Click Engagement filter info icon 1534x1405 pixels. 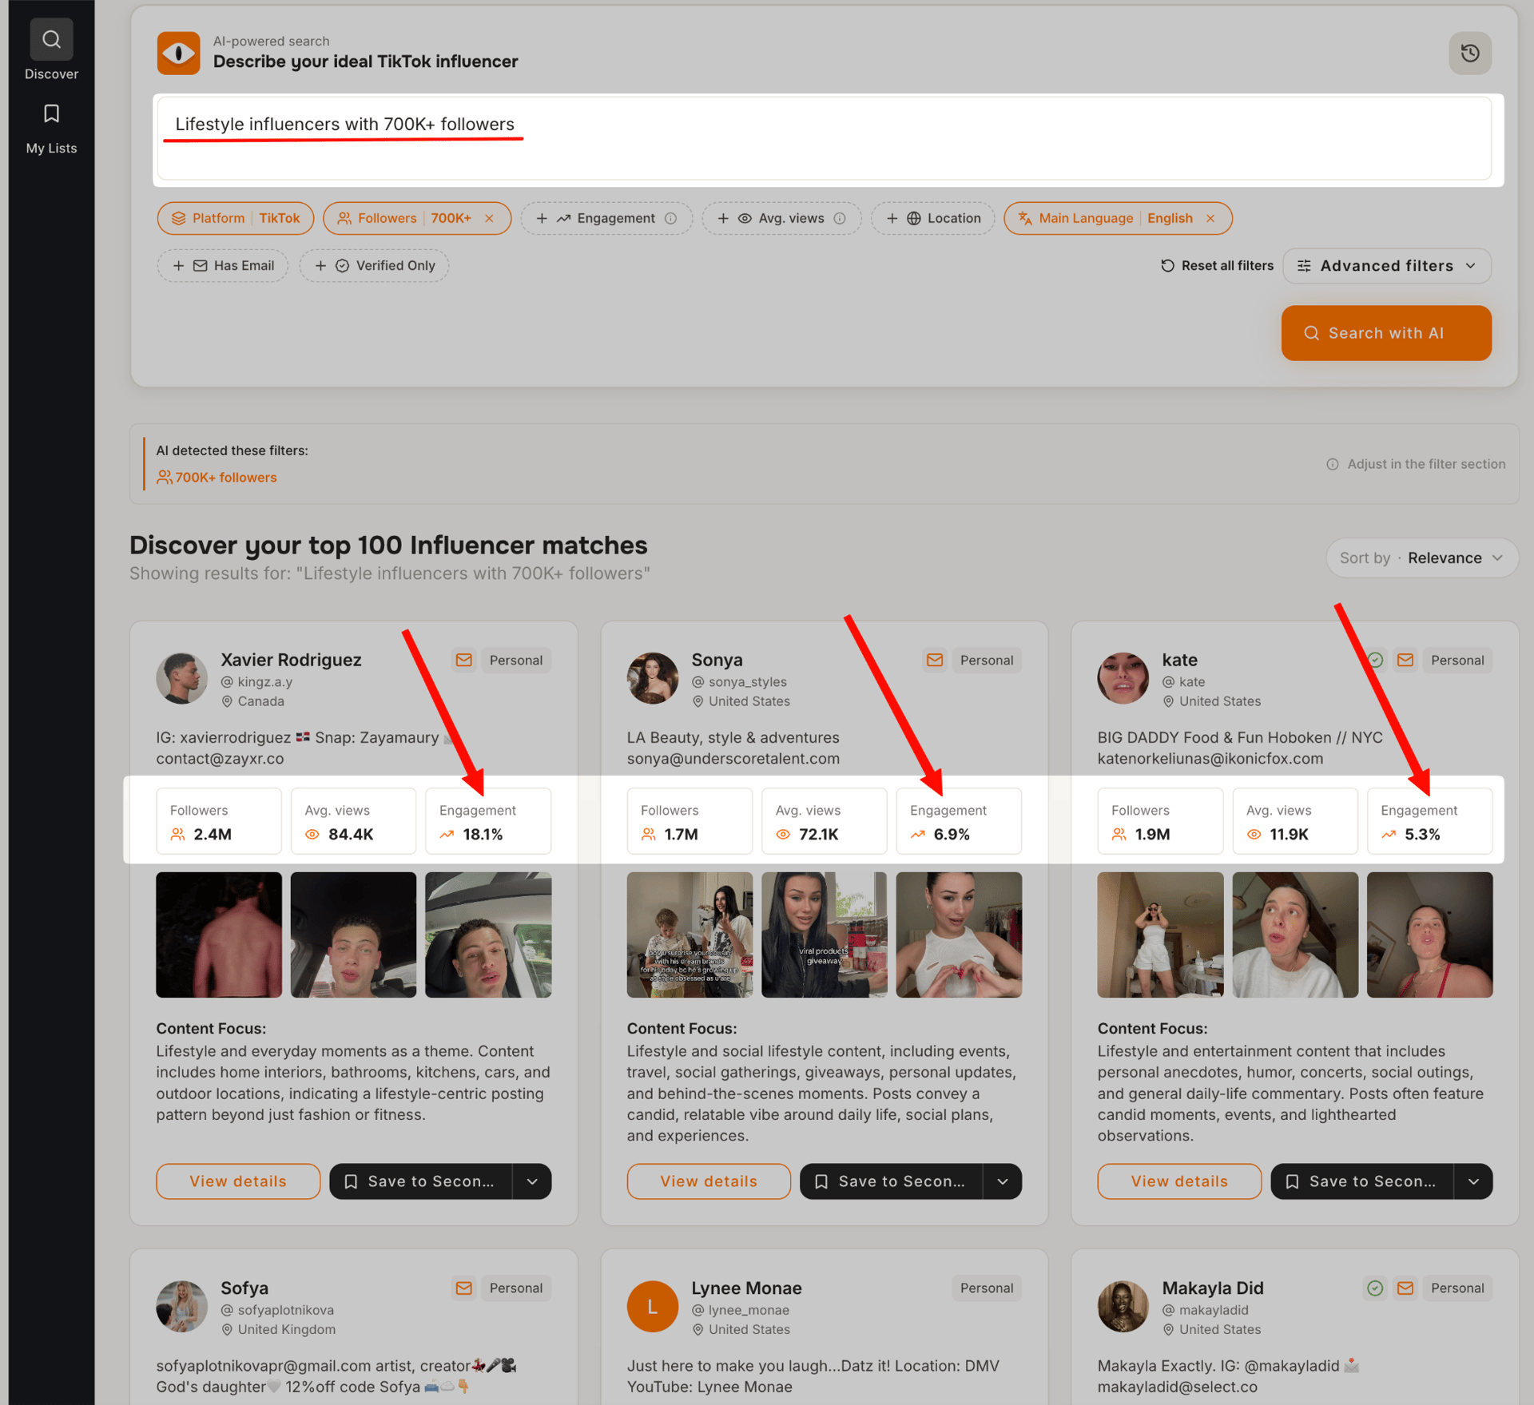coord(671,218)
